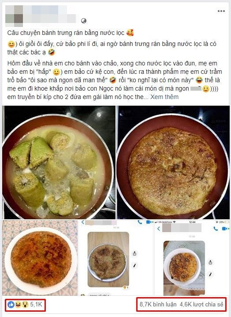231x317 pixels.
Task: Click the blue Like reaction icon
Action: (x=11, y=305)
